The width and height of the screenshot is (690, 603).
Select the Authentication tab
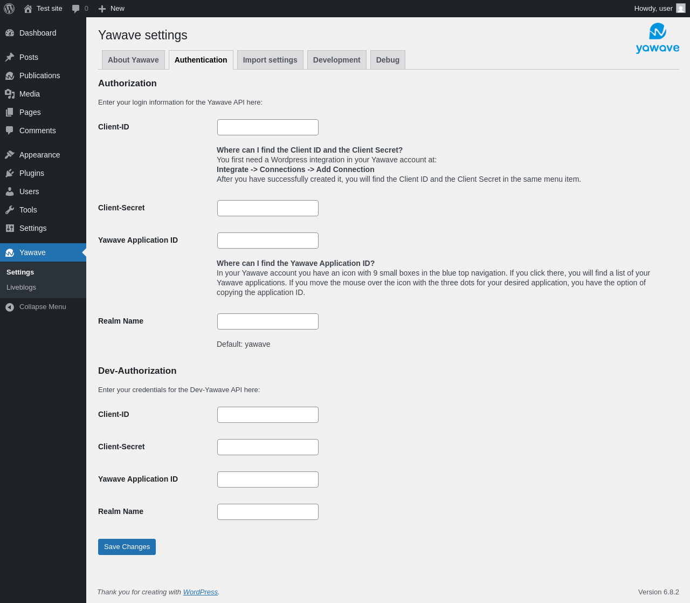(201, 60)
